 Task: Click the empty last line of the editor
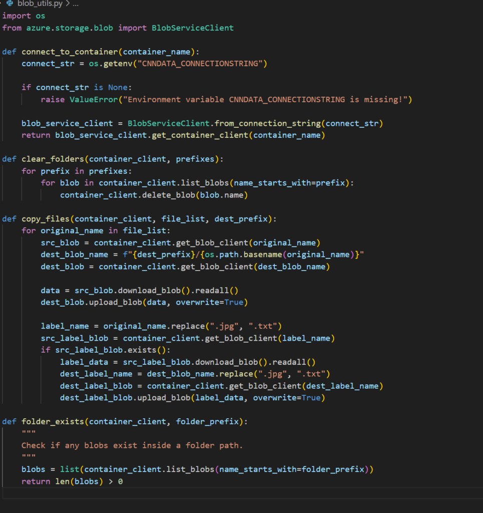click(242, 493)
